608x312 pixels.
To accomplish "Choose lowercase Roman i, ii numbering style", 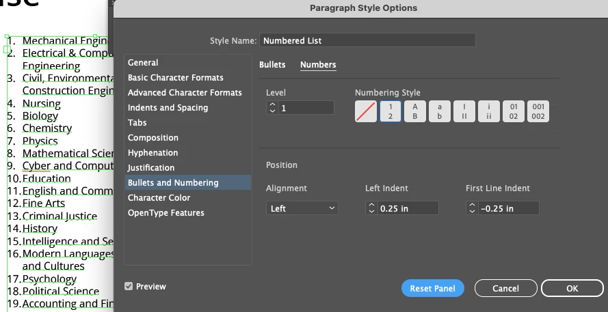I will point(489,111).
